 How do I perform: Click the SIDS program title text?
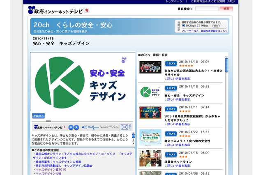(x=192, y=118)
